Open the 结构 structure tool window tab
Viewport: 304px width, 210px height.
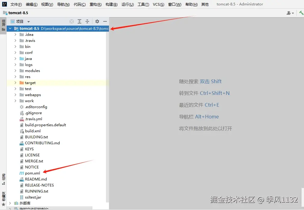pyautogui.click(x=4, y=179)
